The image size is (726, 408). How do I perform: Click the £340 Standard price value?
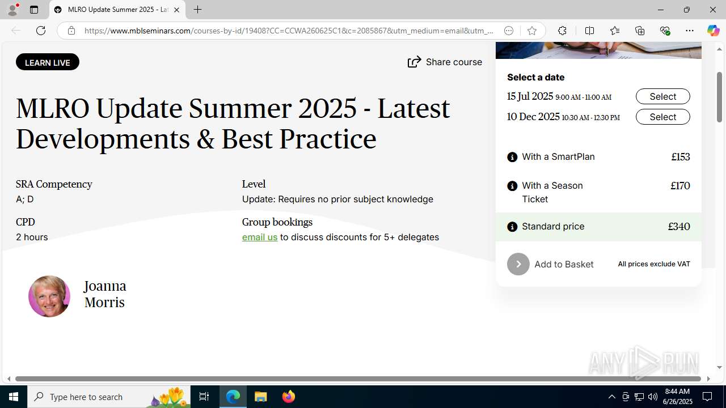tap(679, 227)
